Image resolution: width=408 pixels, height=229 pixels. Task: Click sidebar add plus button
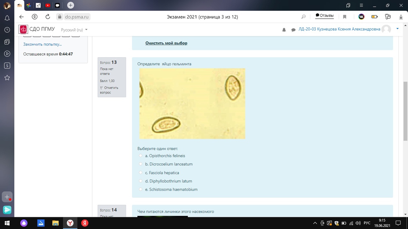(7, 197)
